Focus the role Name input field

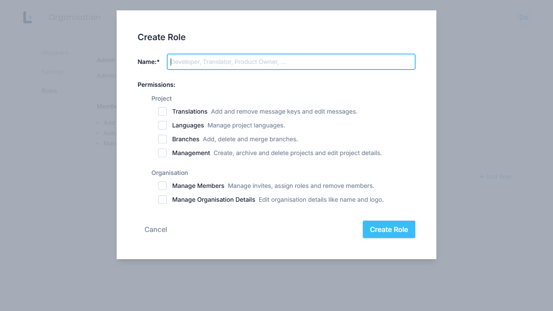291,62
